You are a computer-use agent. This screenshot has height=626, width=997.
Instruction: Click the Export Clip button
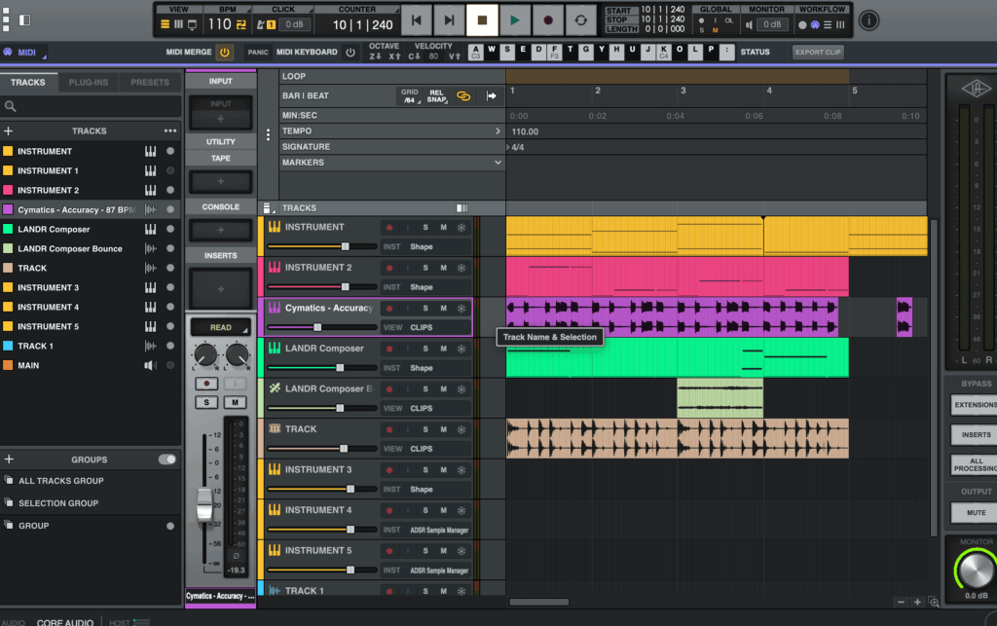pyautogui.click(x=818, y=52)
